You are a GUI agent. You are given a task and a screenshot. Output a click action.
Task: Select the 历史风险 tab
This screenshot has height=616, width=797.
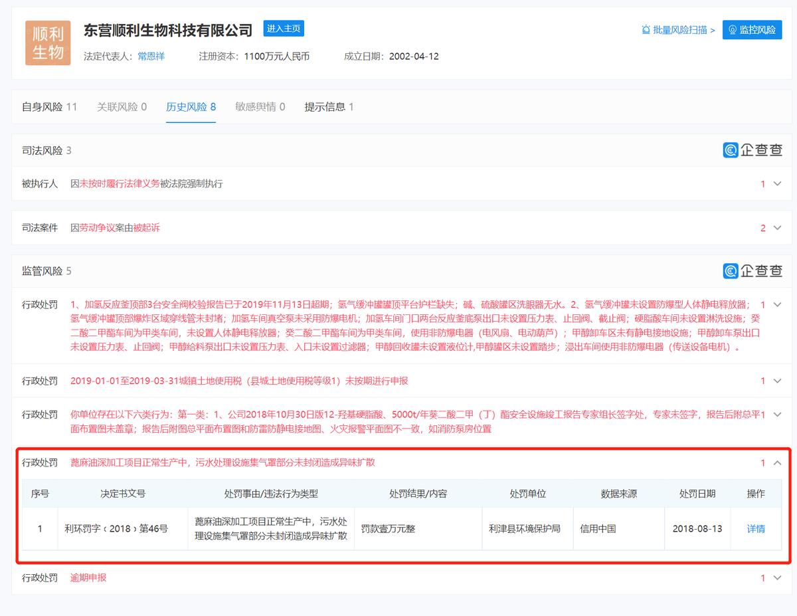point(191,107)
